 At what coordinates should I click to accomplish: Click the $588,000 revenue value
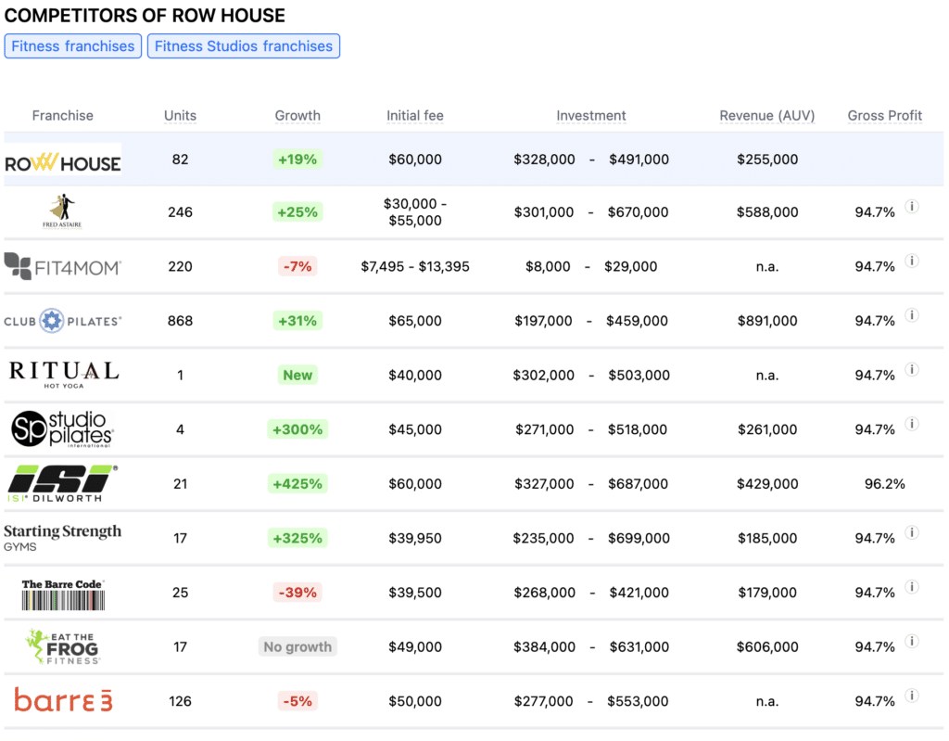(x=766, y=212)
